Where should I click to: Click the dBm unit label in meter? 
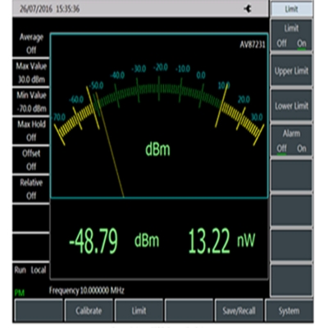click(x=157, y=149)
